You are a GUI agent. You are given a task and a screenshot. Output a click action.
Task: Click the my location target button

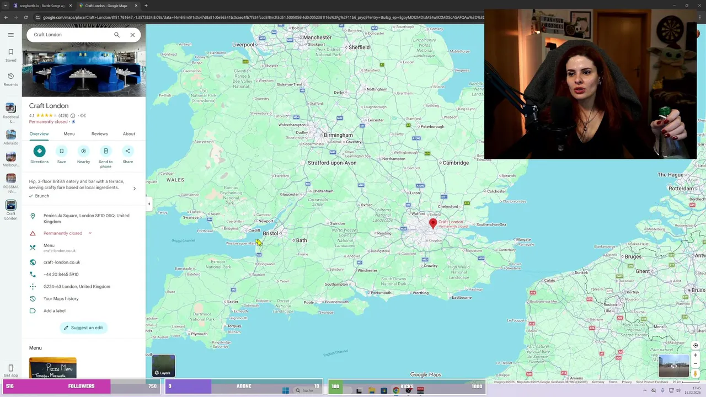696,345
